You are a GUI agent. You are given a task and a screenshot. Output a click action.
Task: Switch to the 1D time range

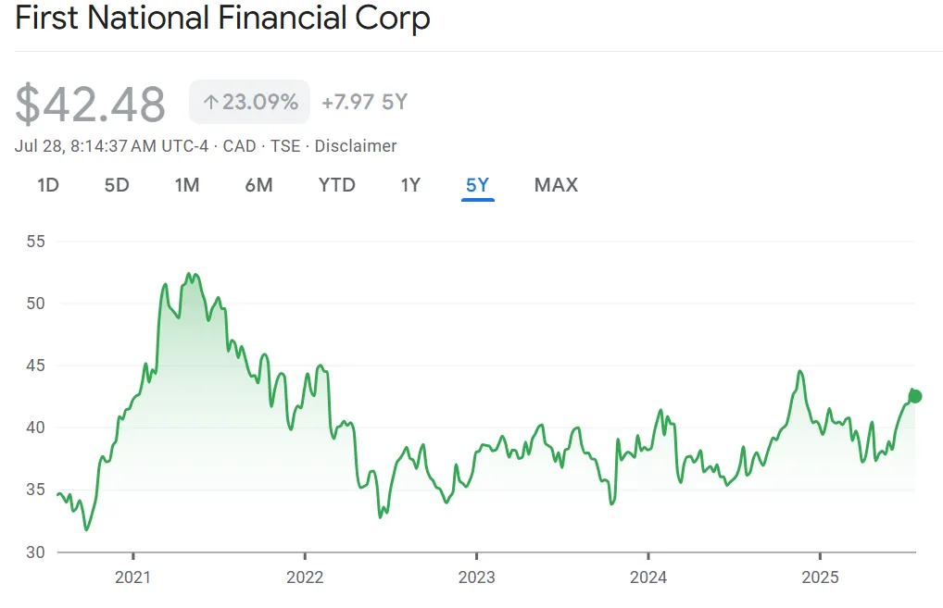pyautogui.click(x=48, y=185)
